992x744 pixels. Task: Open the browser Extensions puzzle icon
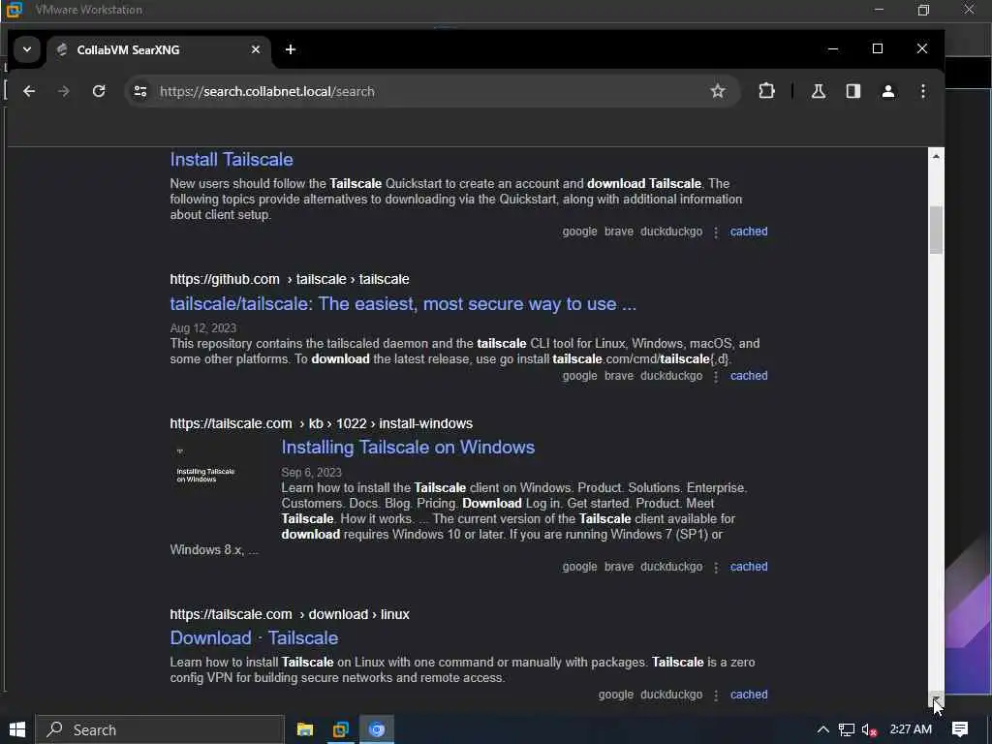(767, 91)
